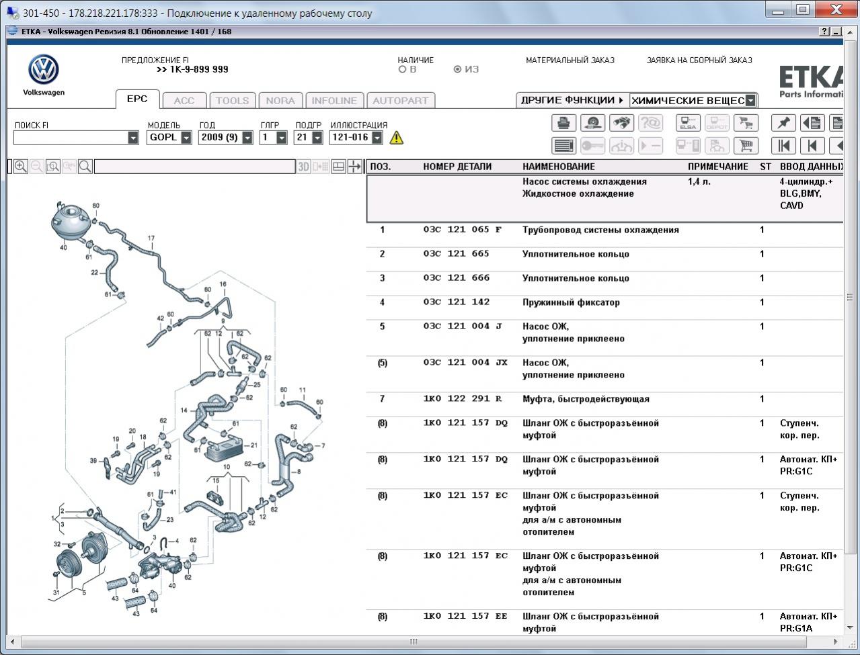The height and width of the screenshot is (655, 860).
Task: Expand the ГОД dropdown showing 2009 (9)
Action: [x=247, y=138]
